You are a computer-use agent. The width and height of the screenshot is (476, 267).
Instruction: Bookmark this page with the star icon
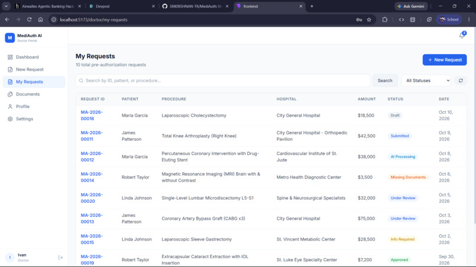click(x=369, y=19)
